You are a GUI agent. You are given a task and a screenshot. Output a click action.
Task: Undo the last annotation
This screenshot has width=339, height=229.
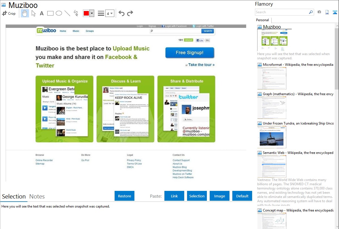tap(121, 13)
